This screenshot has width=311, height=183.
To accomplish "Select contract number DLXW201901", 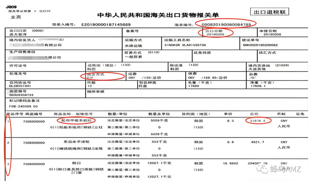I will click(20, 86).
